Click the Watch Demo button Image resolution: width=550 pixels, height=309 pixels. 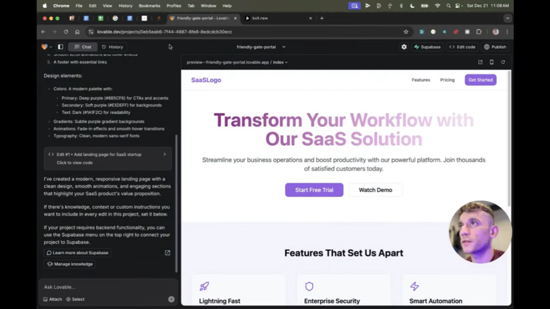pos(375,190)
